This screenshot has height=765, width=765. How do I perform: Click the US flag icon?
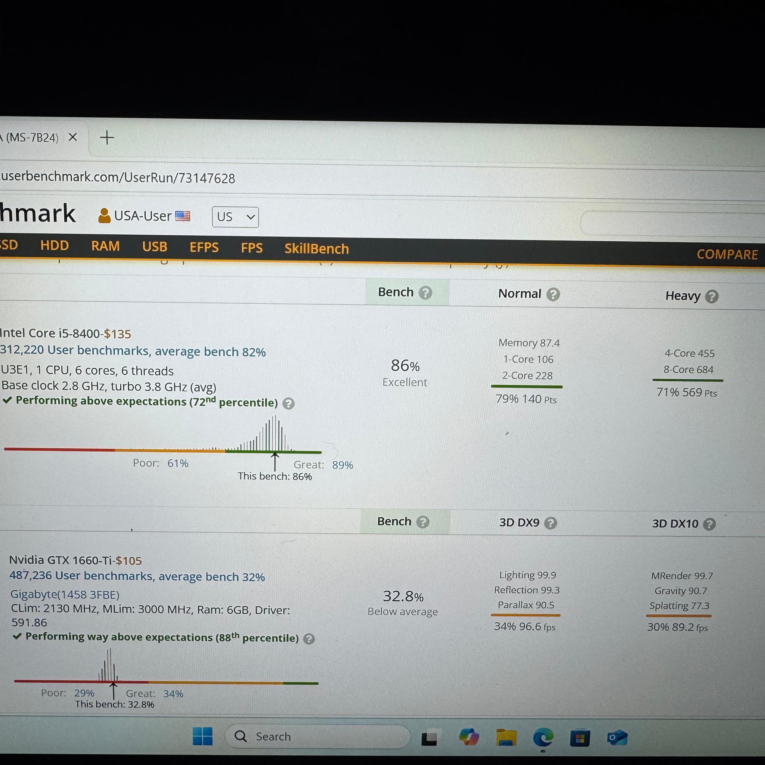point(183,216)
